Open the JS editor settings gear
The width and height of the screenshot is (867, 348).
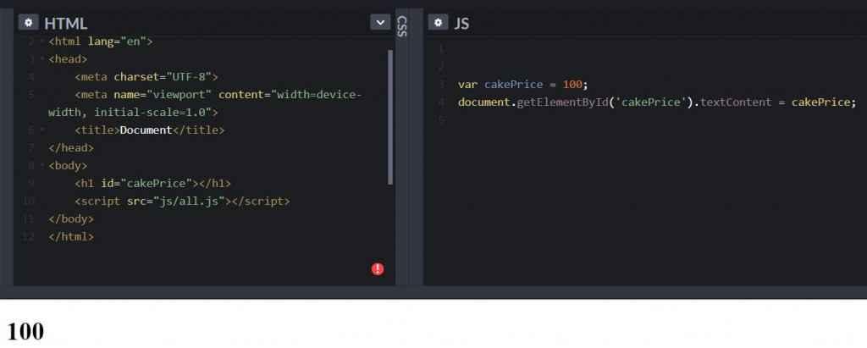tap(439, 23)
